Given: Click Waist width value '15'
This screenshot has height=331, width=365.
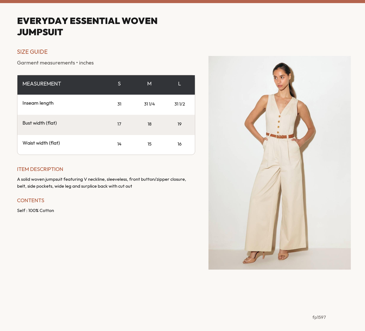Looking at the screenshot, I should (x=149, y=144).
